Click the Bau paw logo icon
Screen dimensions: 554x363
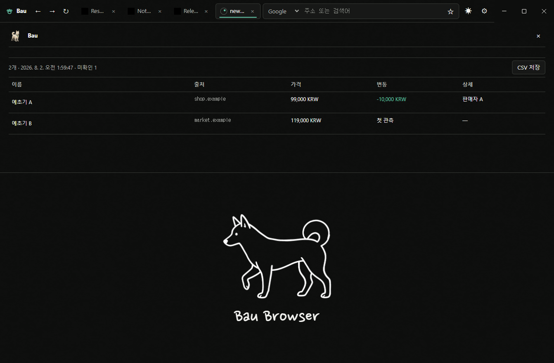[10, 11]
